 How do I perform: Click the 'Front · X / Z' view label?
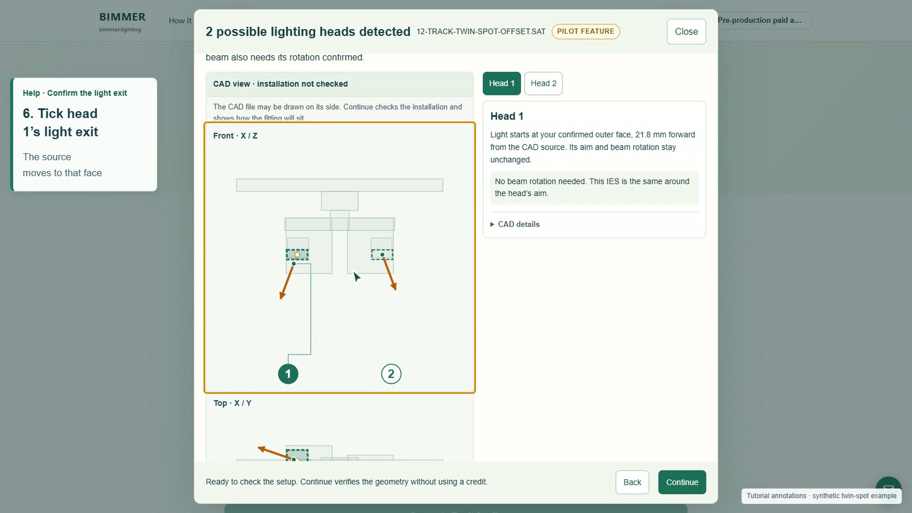point(236,136)
